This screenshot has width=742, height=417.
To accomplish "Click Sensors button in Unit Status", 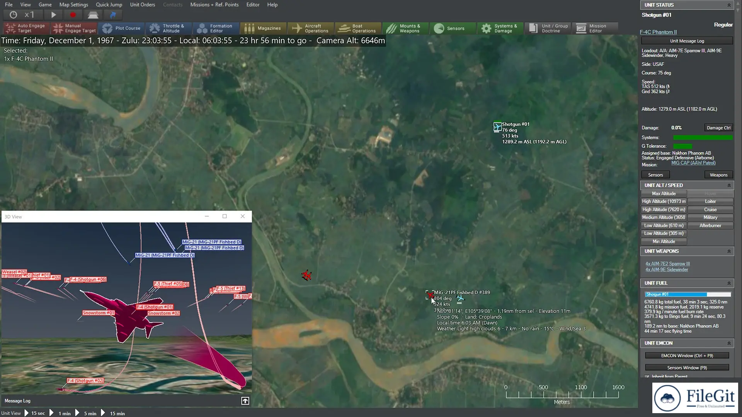I will tap(655, 175).
